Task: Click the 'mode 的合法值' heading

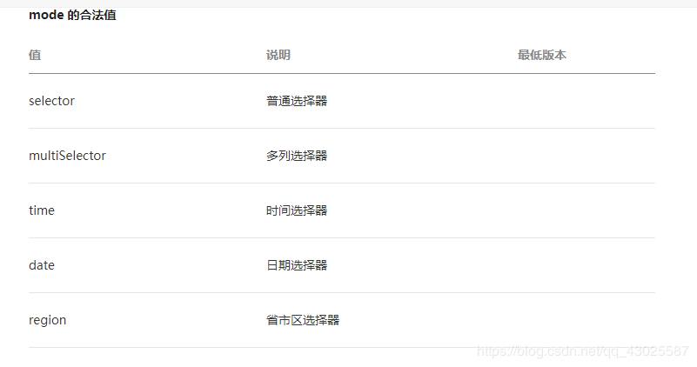Action: [72, 16]
